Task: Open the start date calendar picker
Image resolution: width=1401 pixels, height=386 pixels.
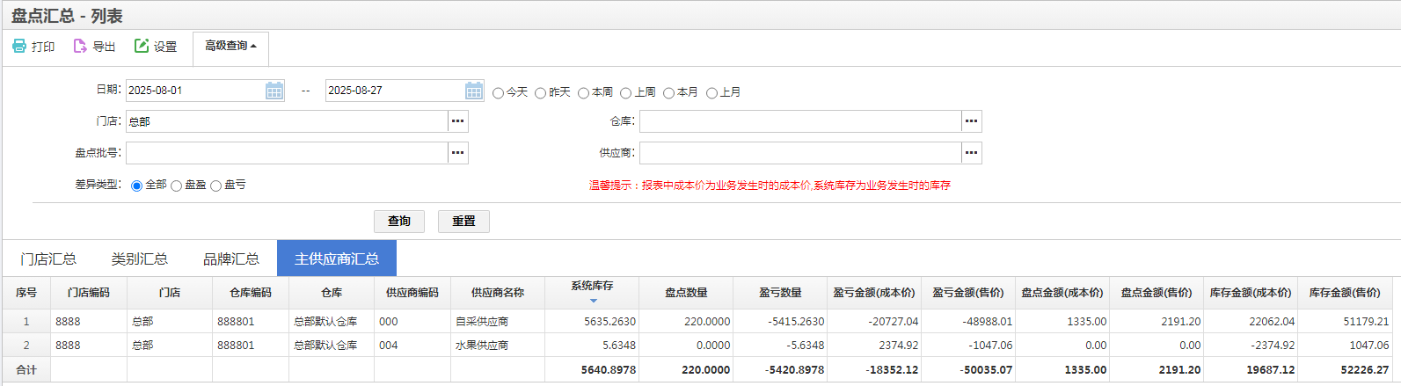Action: 274,91
